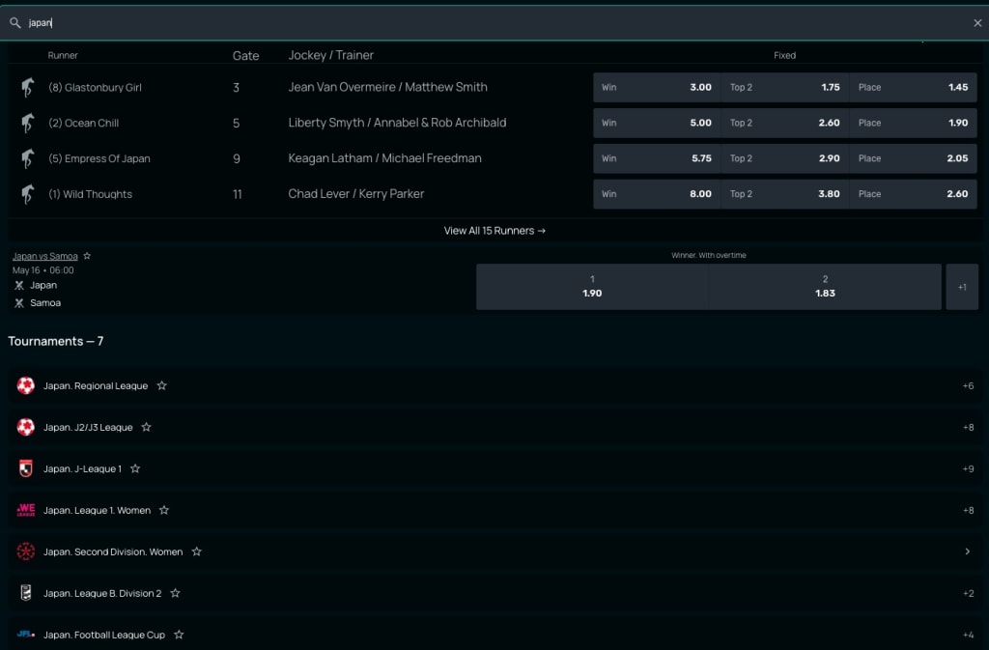Viewport: 989px width, 650px height.
Task: Click the Second Division Women logo icon
Action: [26, 551]
